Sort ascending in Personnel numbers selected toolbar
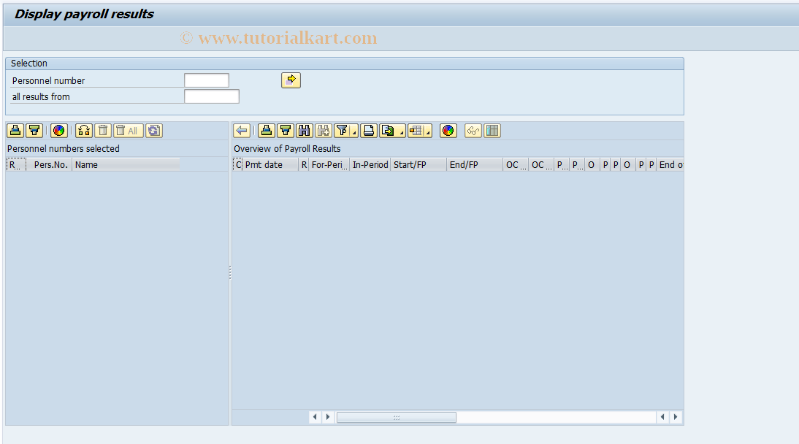 click(15, 131)
